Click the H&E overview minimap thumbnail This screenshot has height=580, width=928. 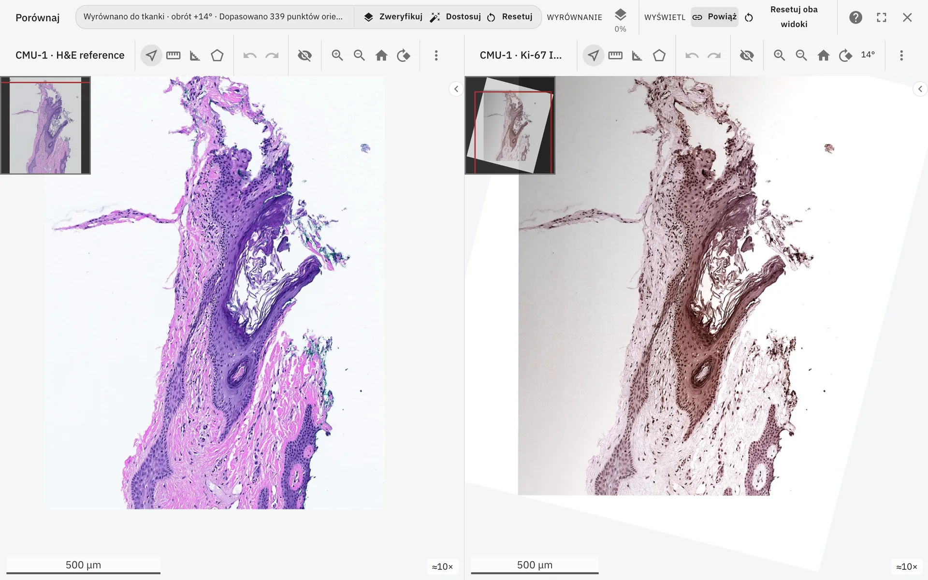45,125
